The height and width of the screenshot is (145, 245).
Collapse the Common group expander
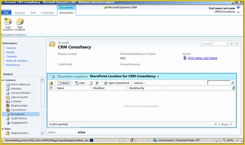[3, 80]
